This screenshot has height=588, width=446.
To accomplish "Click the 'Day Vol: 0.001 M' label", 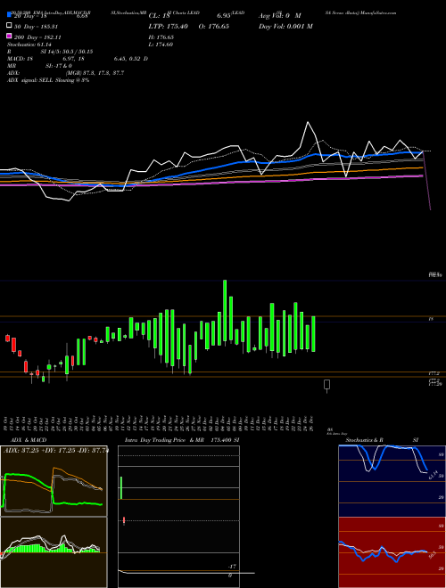I will coord(285,27).
